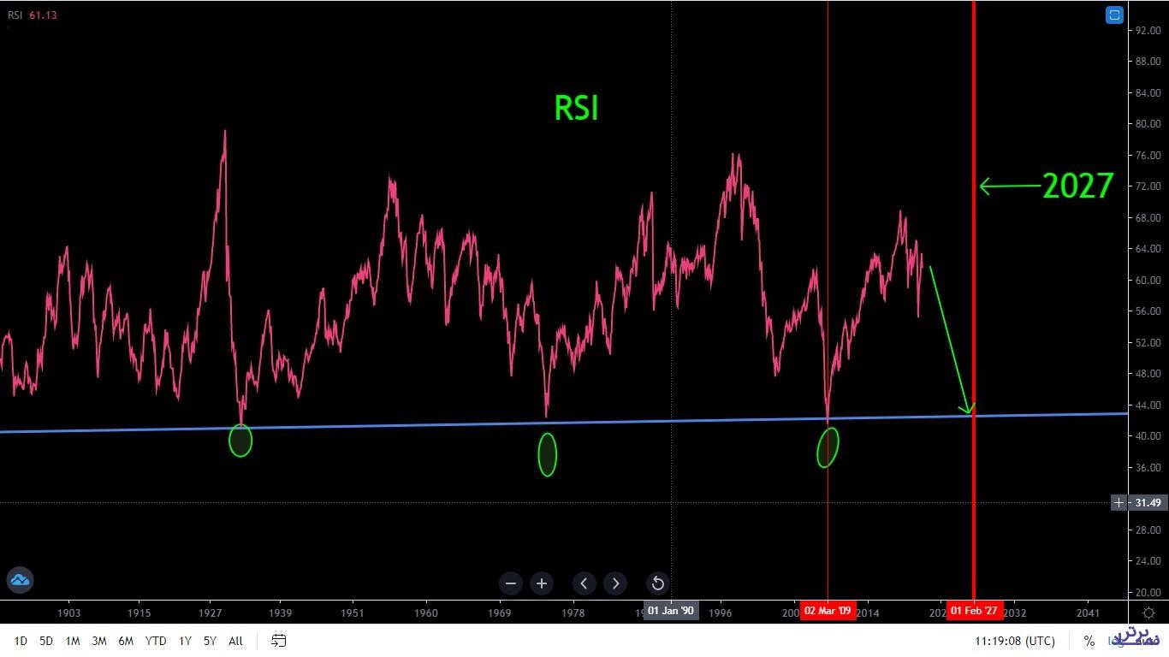This screenshot has height=657, width=1169.
Task: Click the RSI indicator legend label
Action: click(15, 15)
